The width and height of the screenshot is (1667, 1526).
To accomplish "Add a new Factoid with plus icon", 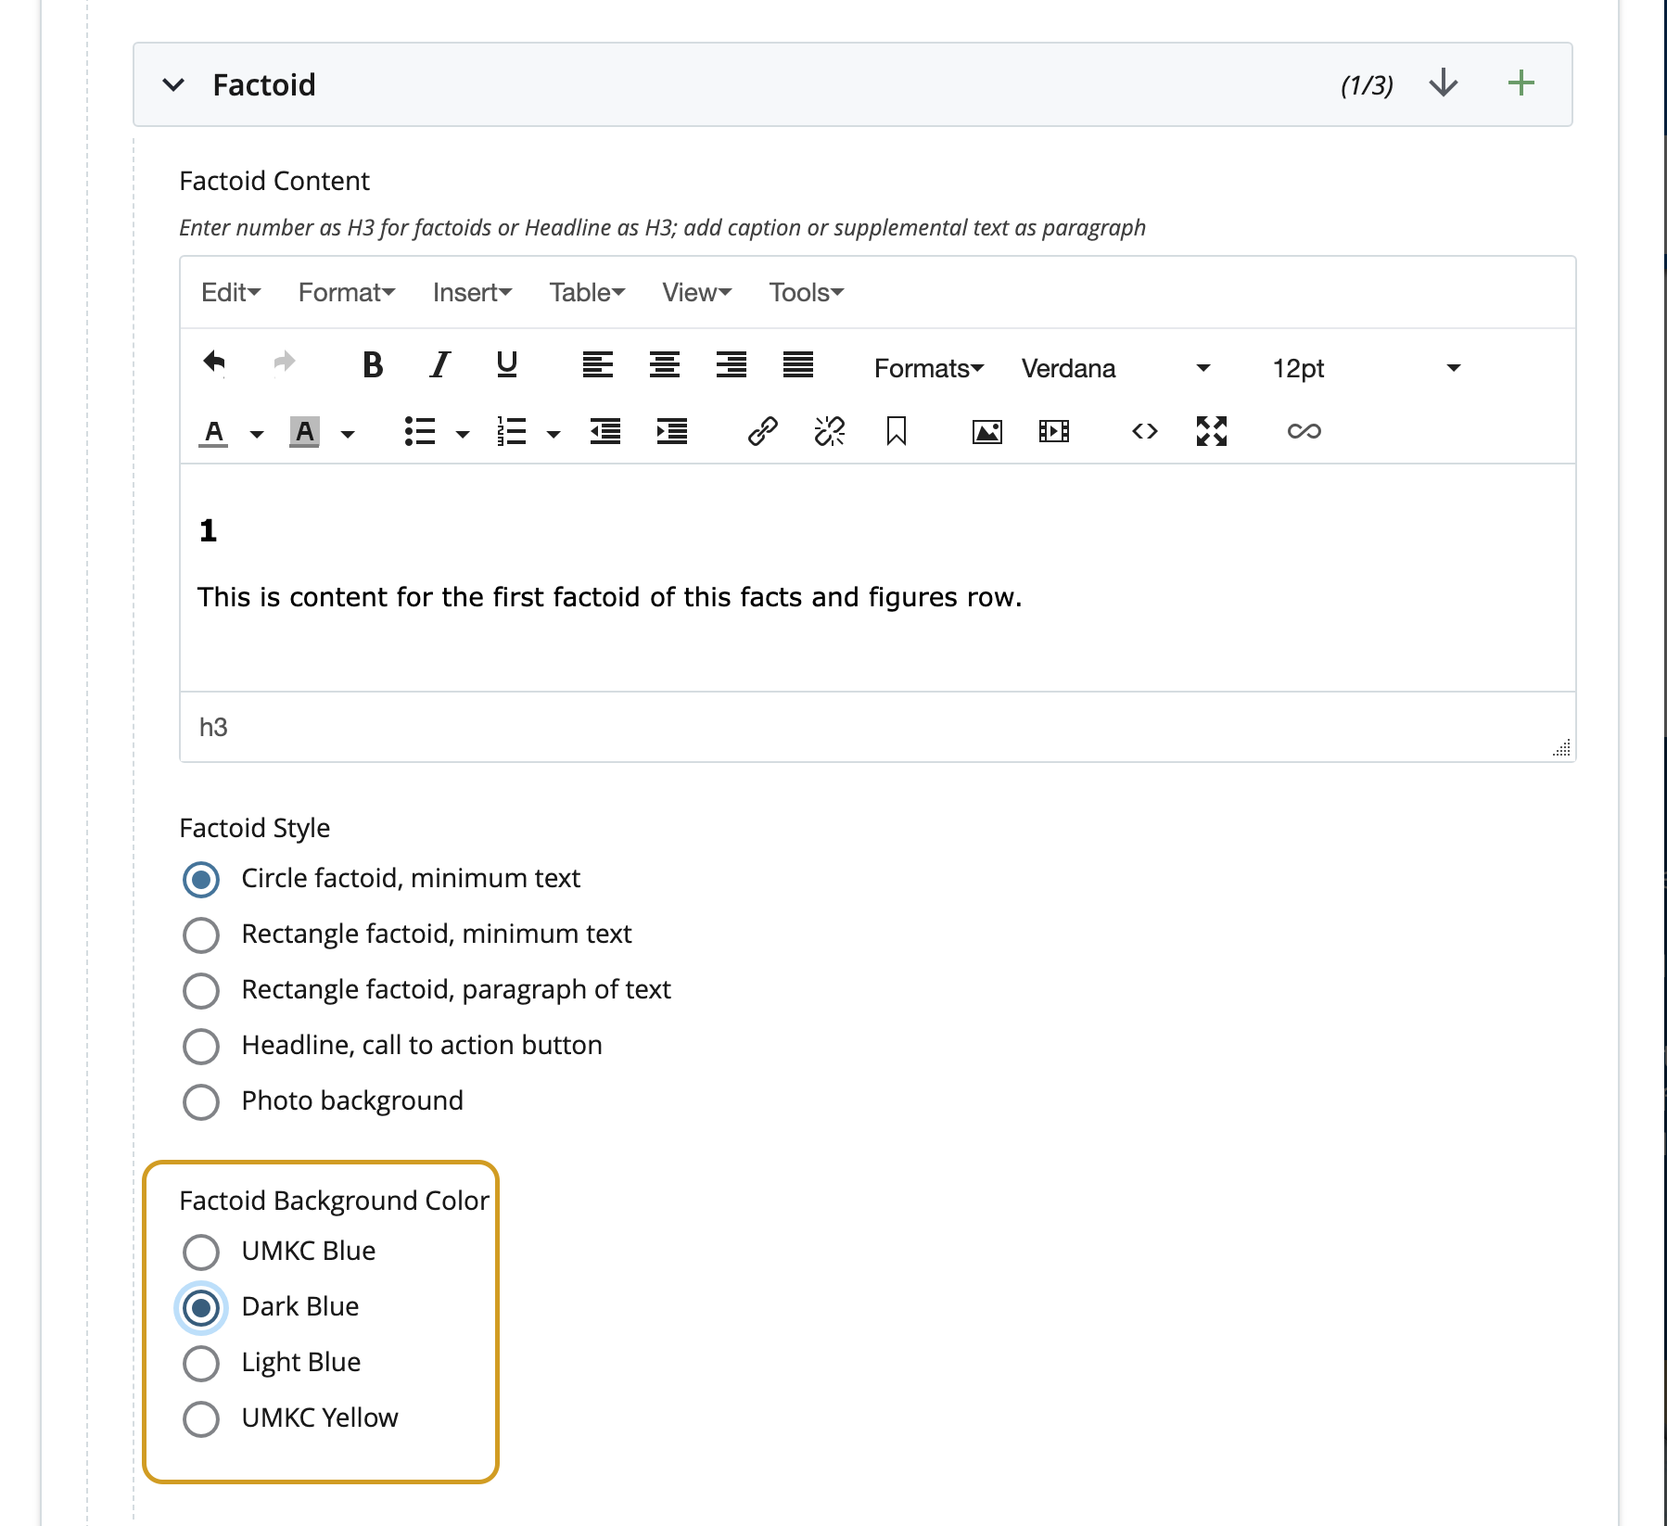I will [x=1521, y=83].
